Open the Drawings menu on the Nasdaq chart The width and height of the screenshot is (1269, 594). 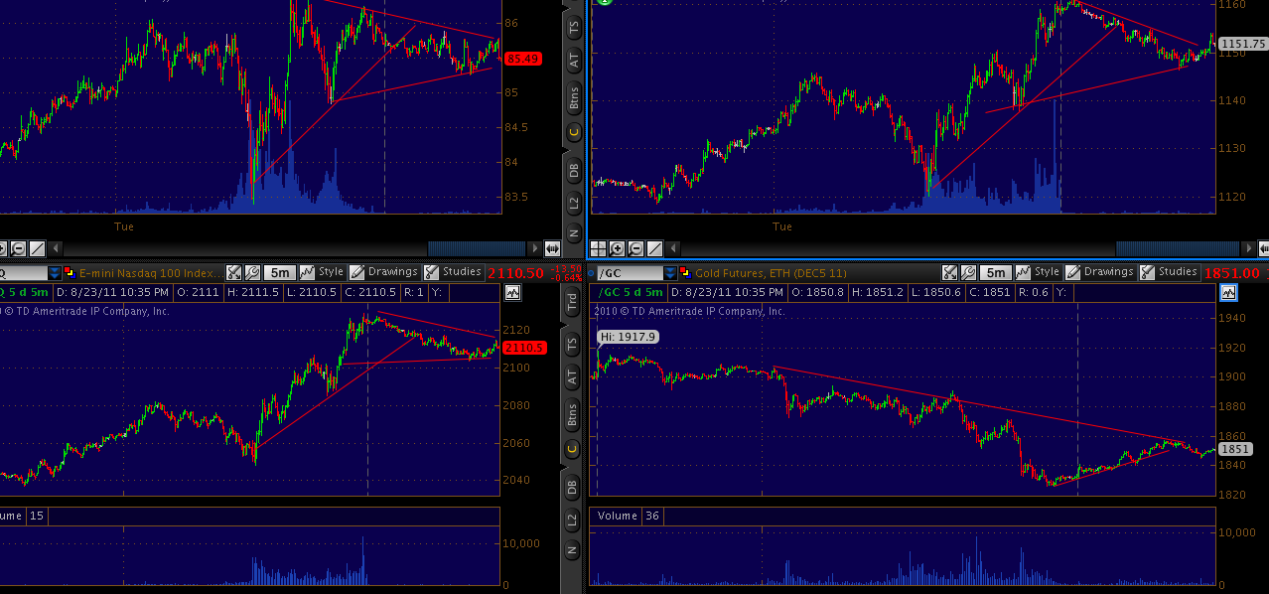coord(384,272)
